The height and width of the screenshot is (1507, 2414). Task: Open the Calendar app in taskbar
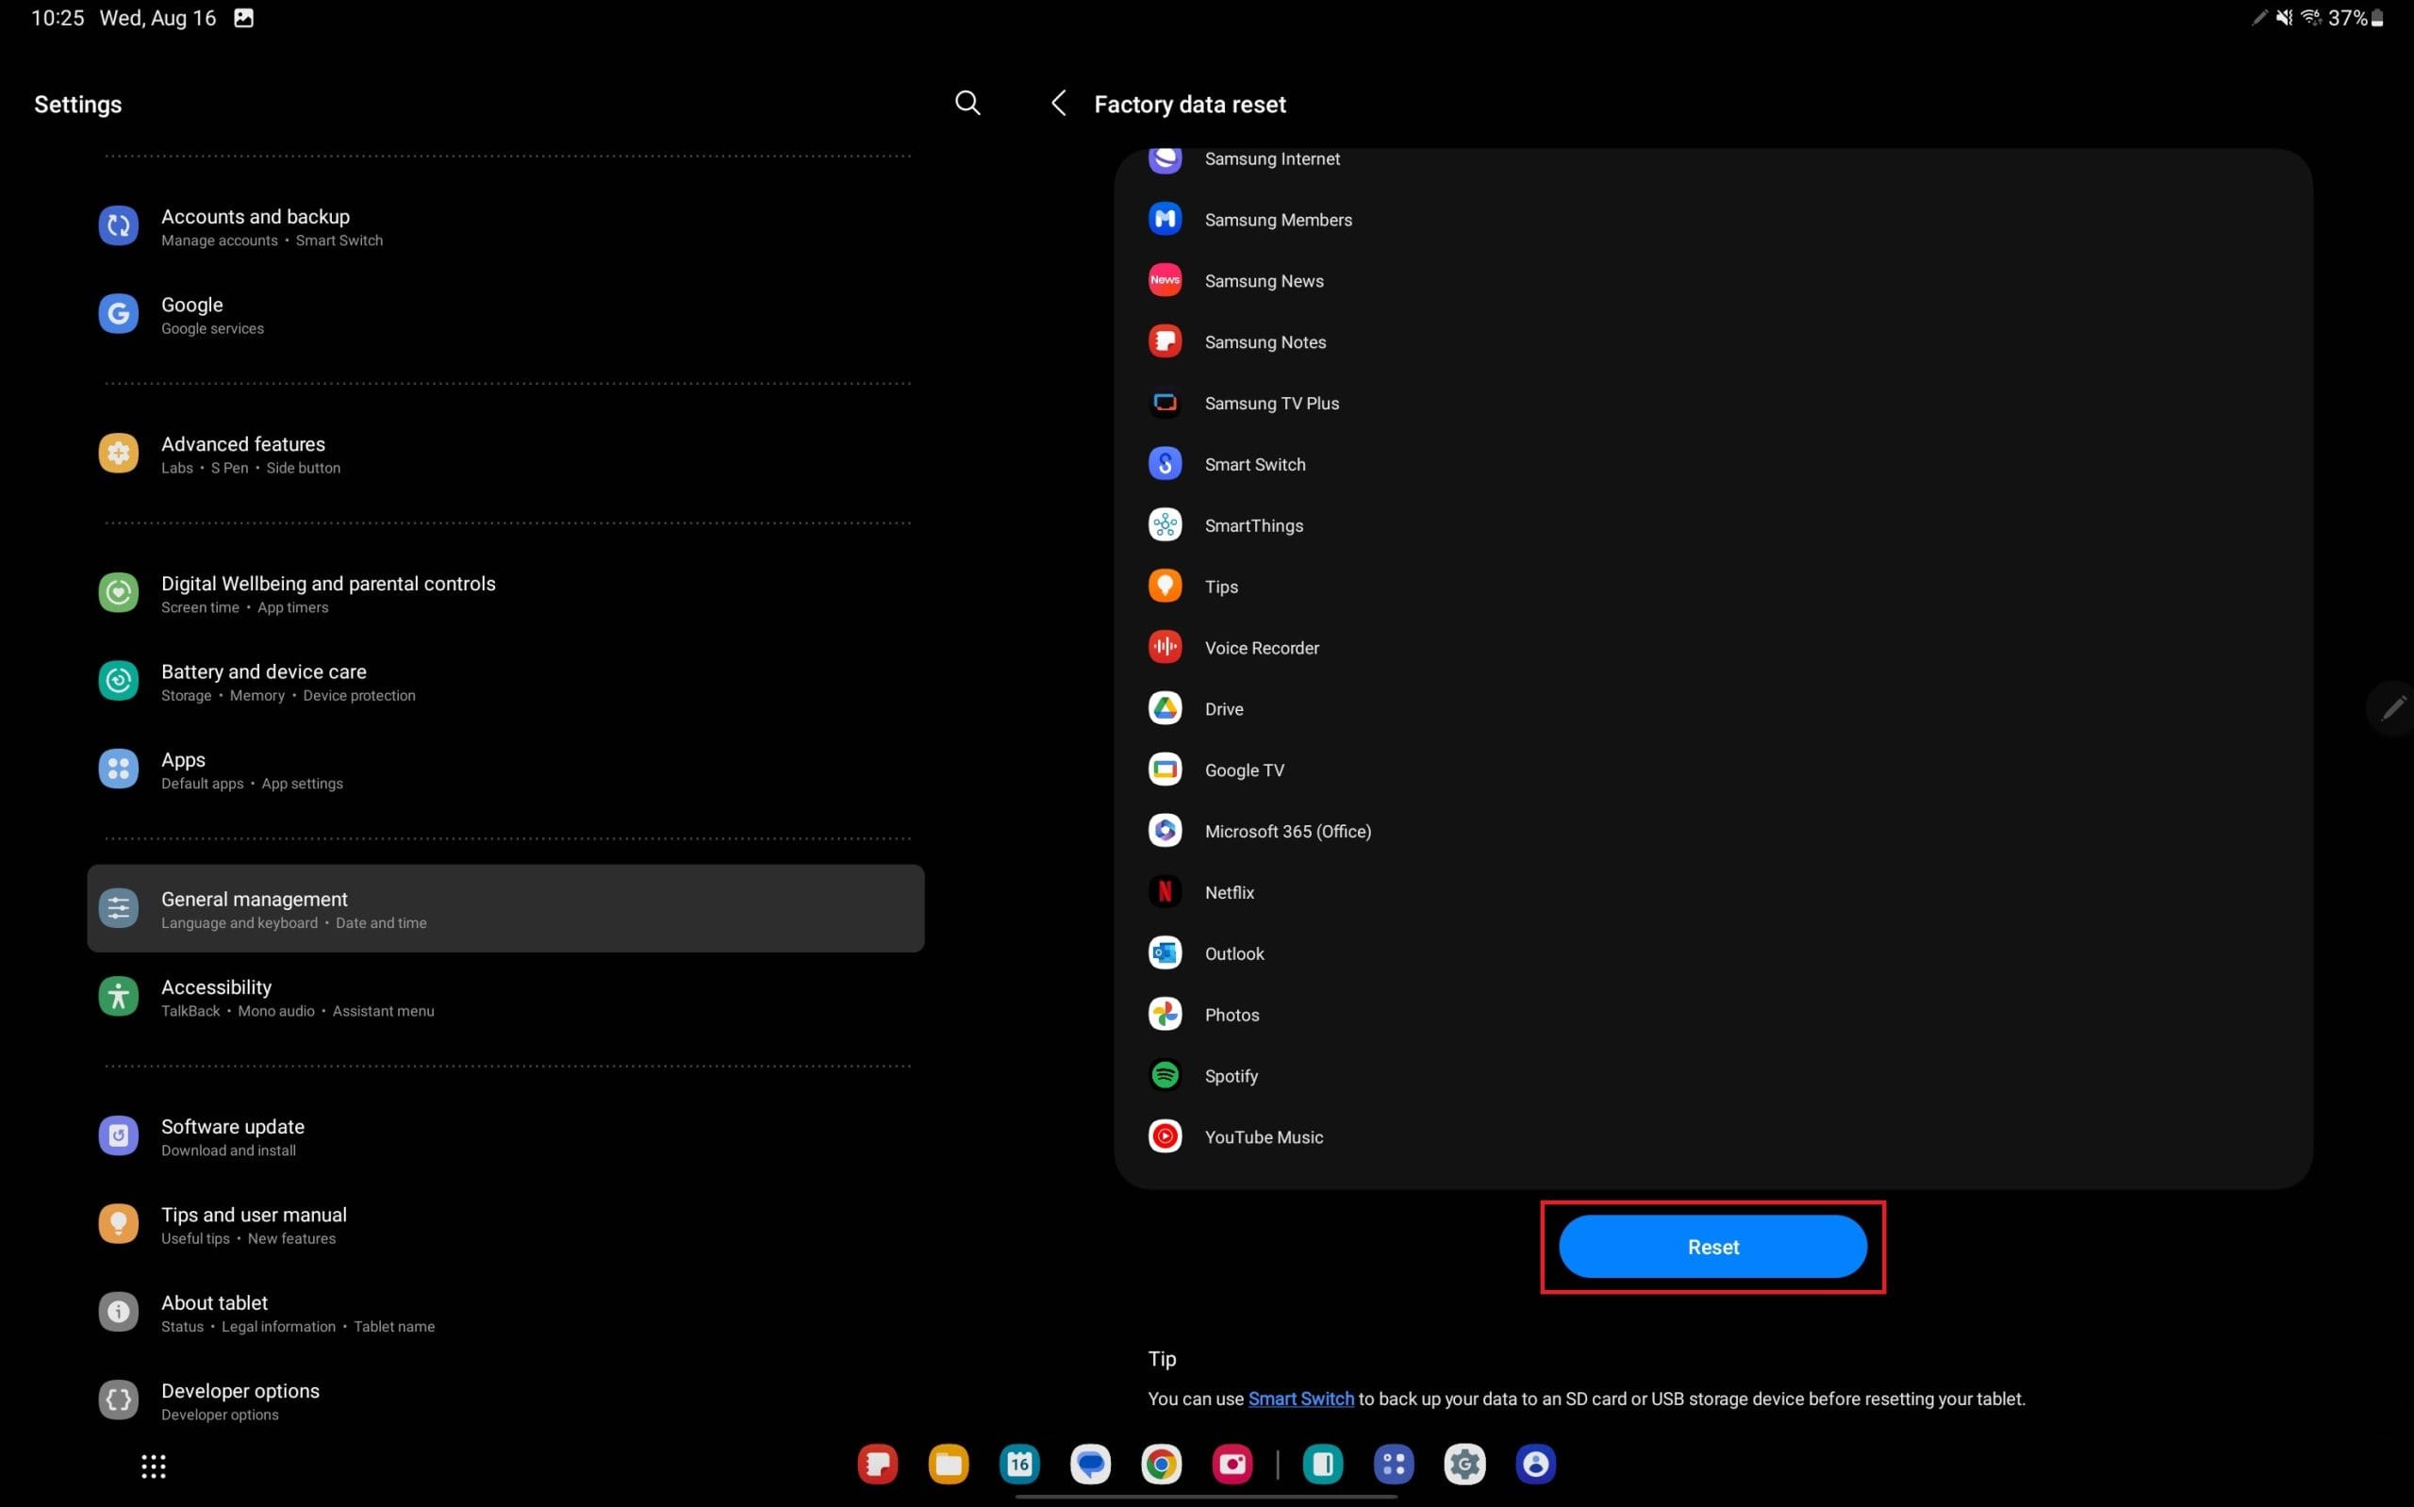[1019, 1465]
